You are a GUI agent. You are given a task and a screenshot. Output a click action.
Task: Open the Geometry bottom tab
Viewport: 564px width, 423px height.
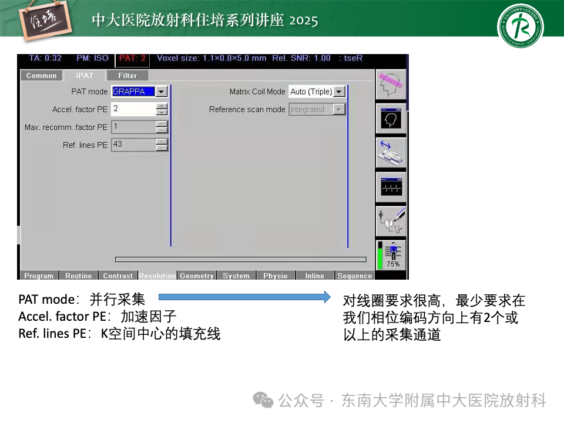tap(197, 276)
